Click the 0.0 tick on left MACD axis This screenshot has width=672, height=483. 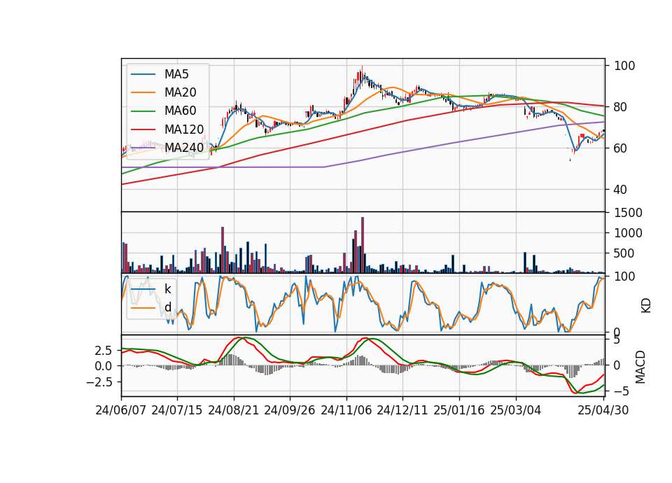tap(104, 366)
